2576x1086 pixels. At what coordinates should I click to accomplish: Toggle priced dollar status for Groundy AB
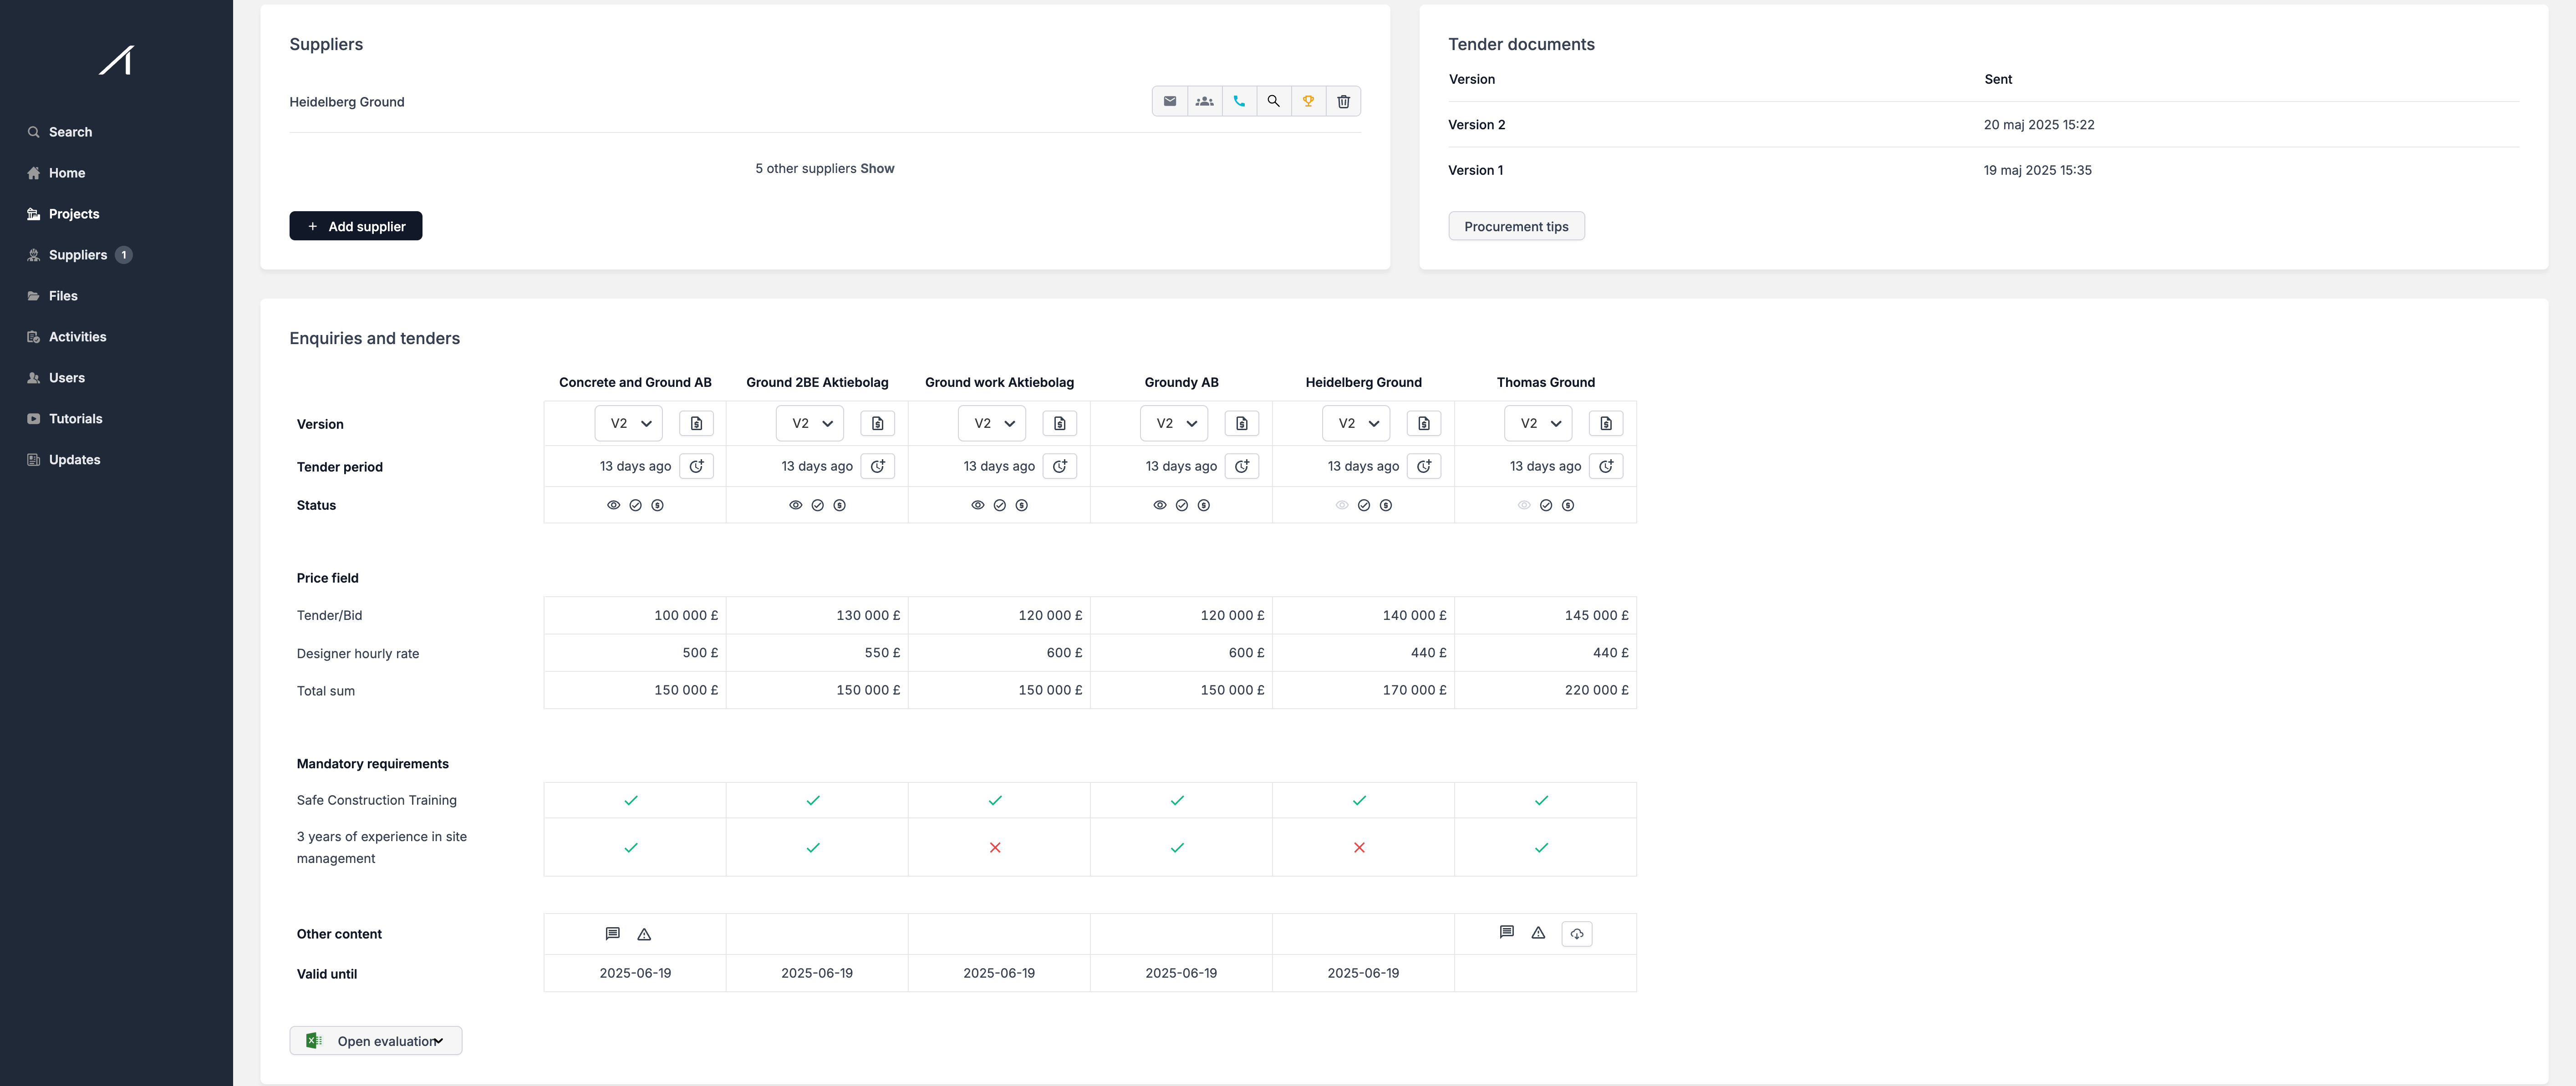pos(1203,505)
